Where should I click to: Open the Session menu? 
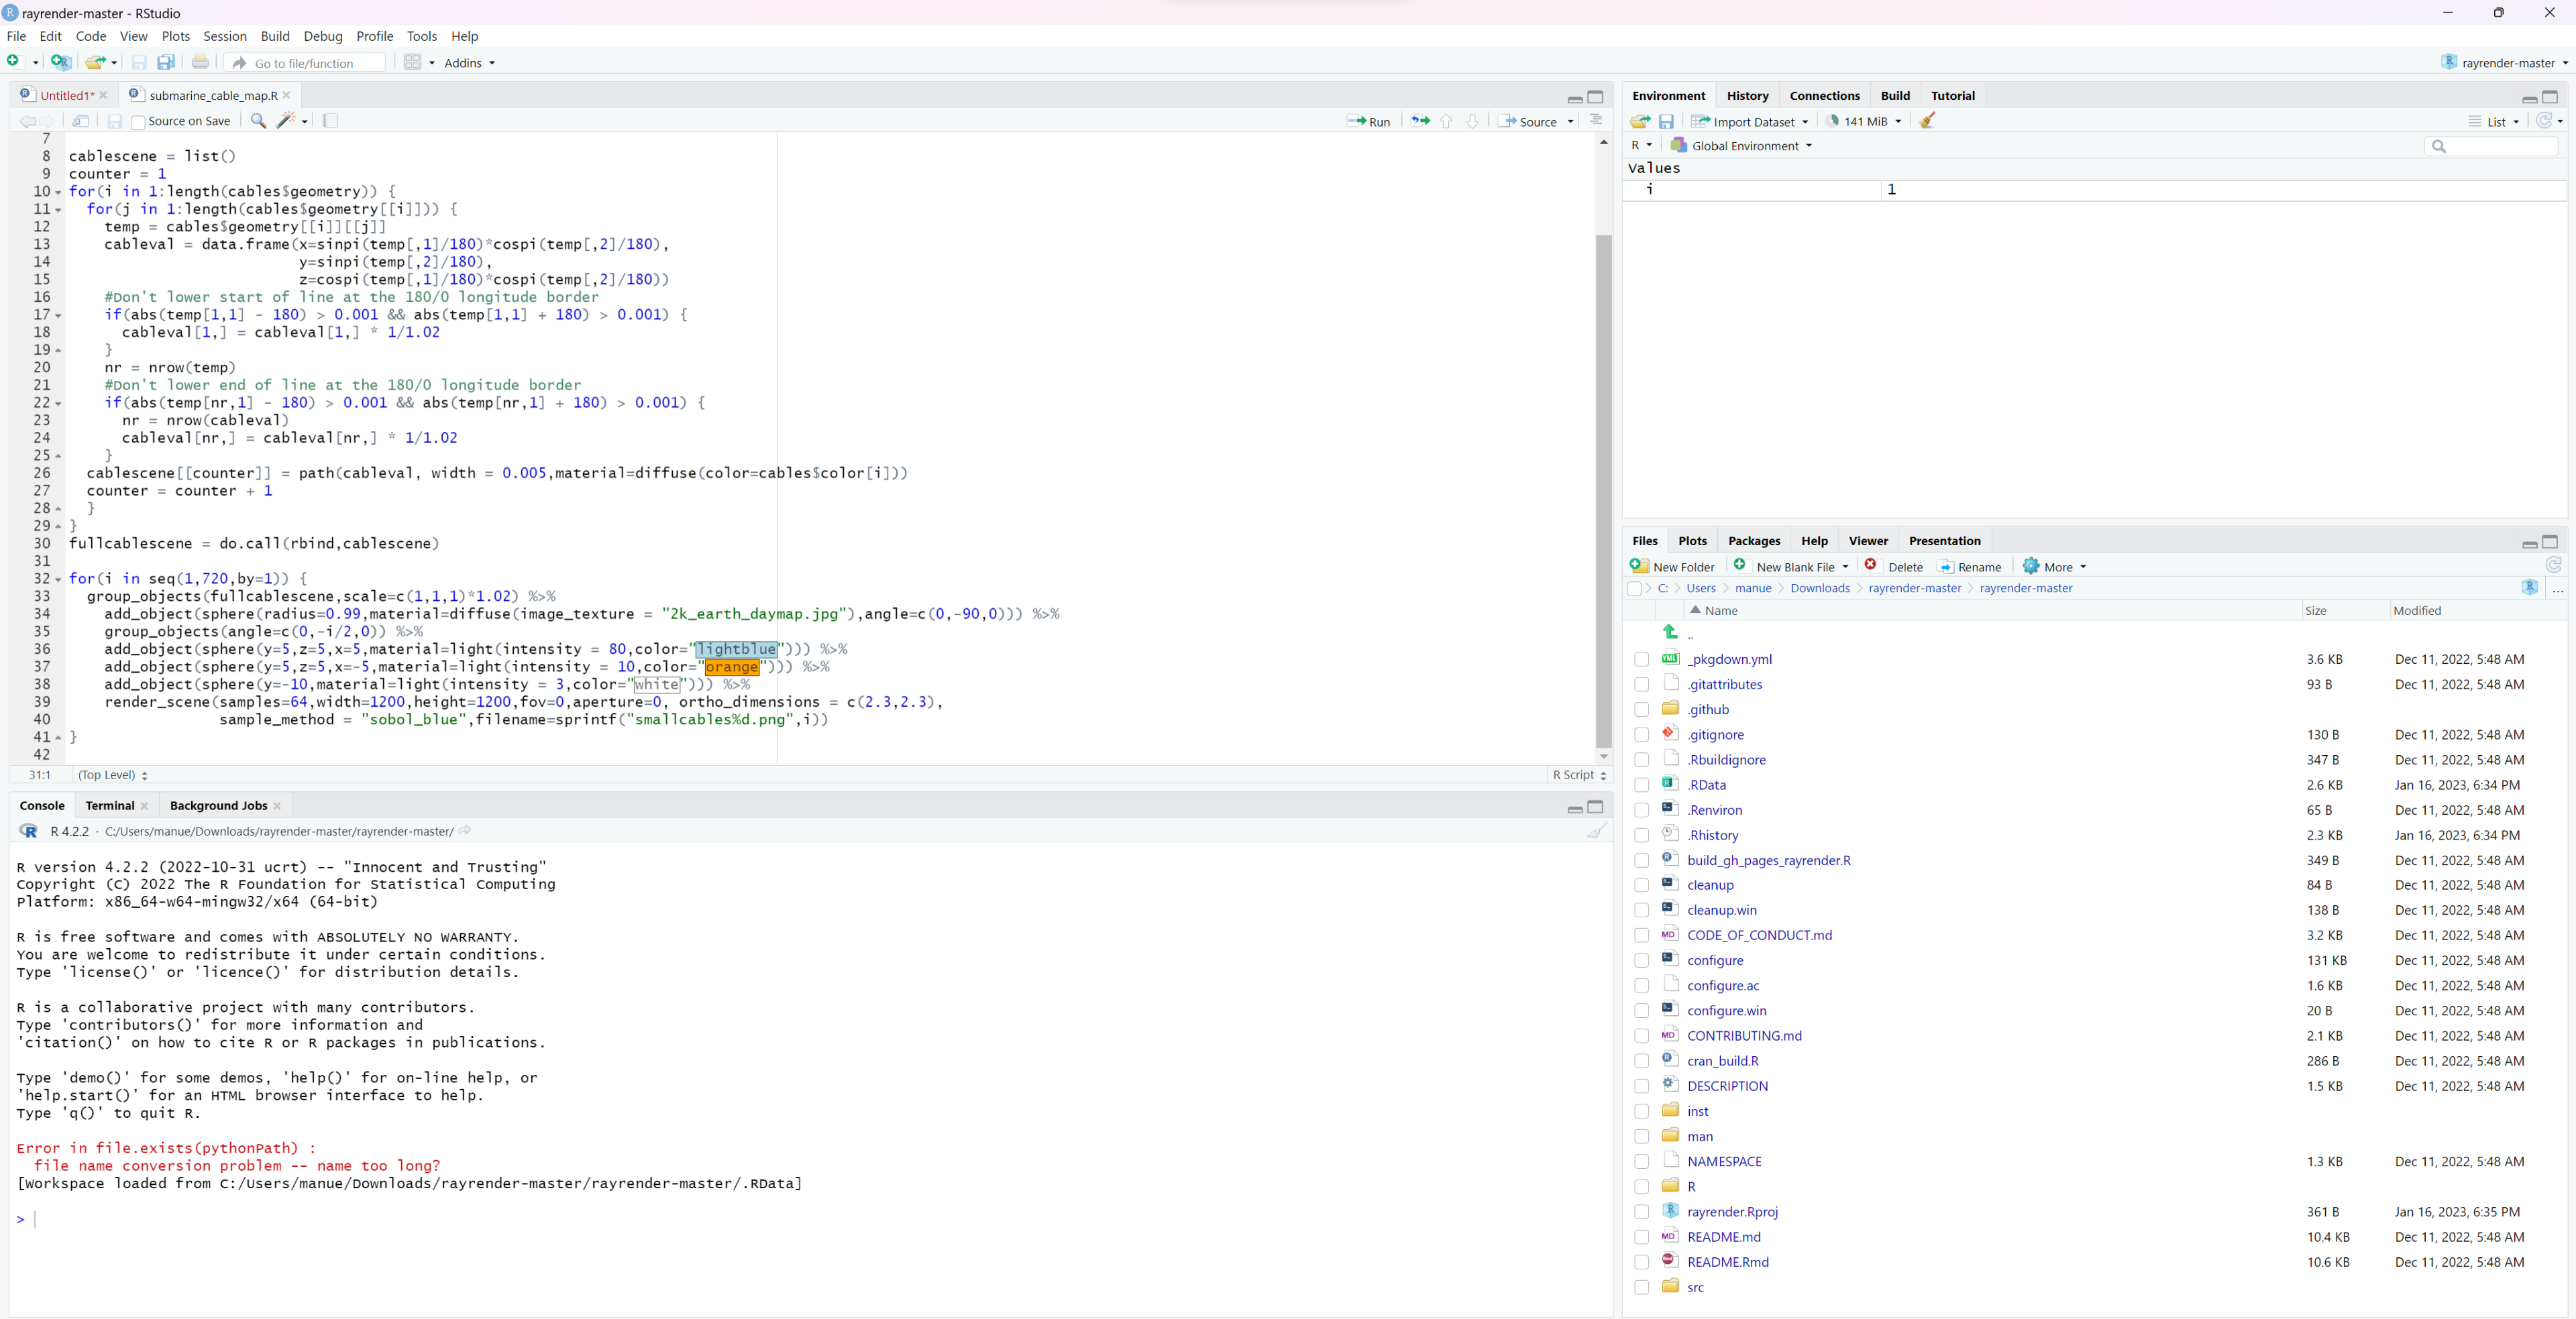click(224, 36)
